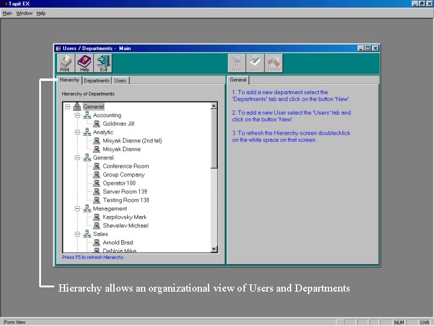Click the hierarchy scrollbar up arrow

pos(214,106)
